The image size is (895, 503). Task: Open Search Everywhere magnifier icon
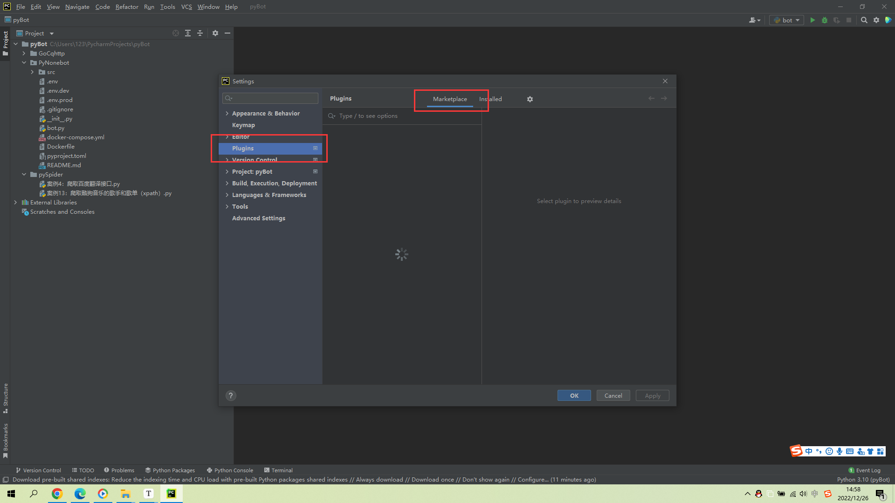click(864, 20)
